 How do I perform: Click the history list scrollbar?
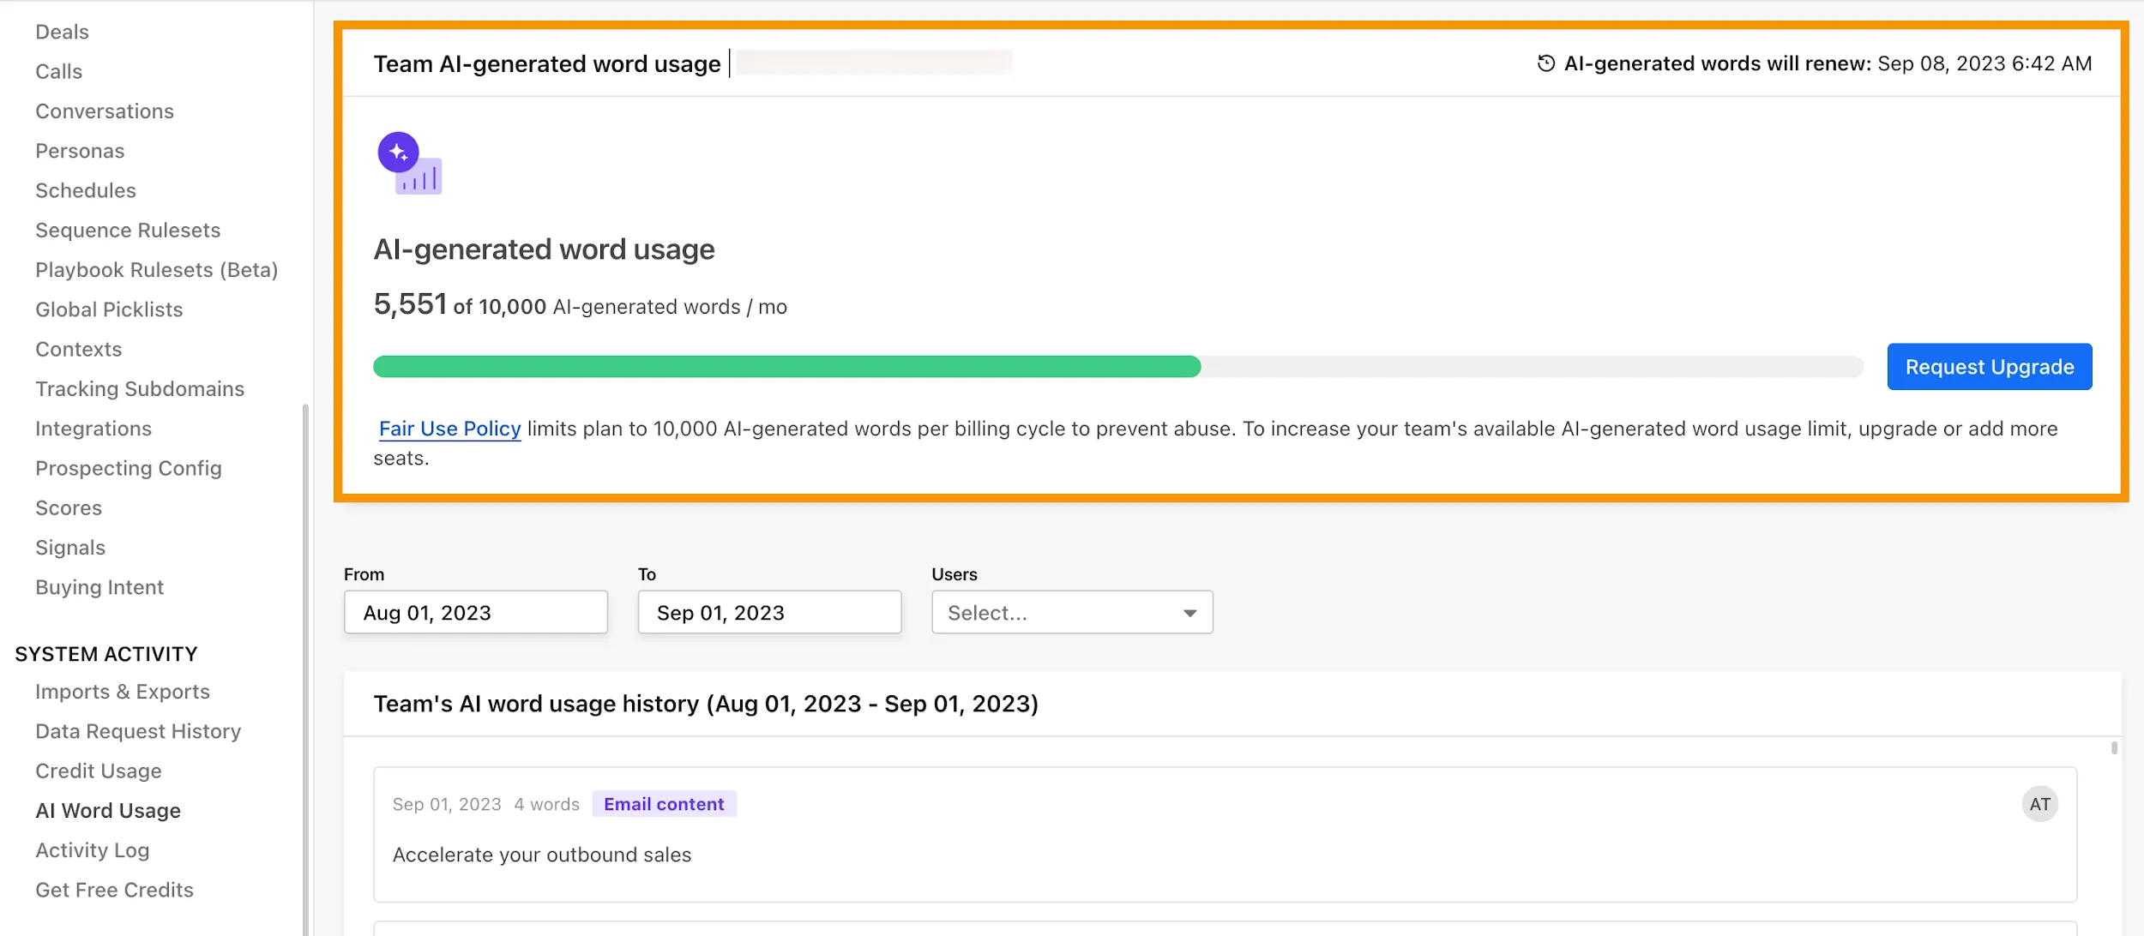click(2114, 747)
